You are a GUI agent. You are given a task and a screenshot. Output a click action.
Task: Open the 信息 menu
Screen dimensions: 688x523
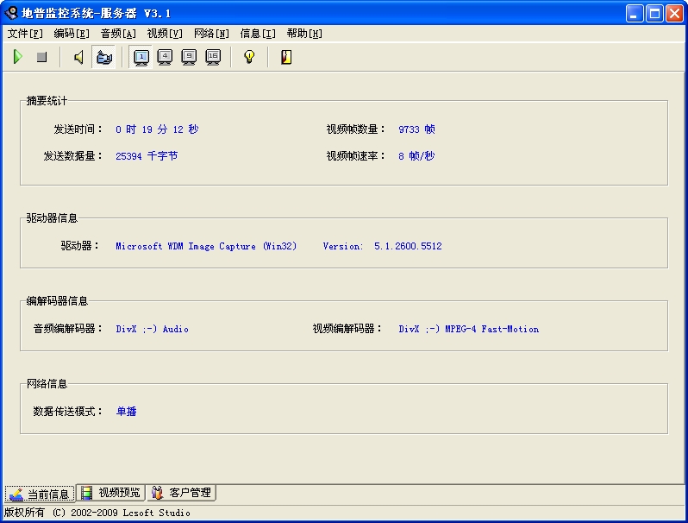pos(258,34)
